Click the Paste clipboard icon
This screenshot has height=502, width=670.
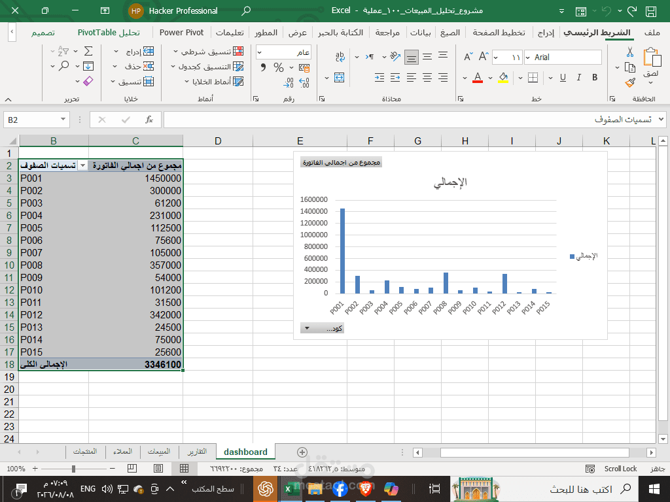[x=652, y=58]
